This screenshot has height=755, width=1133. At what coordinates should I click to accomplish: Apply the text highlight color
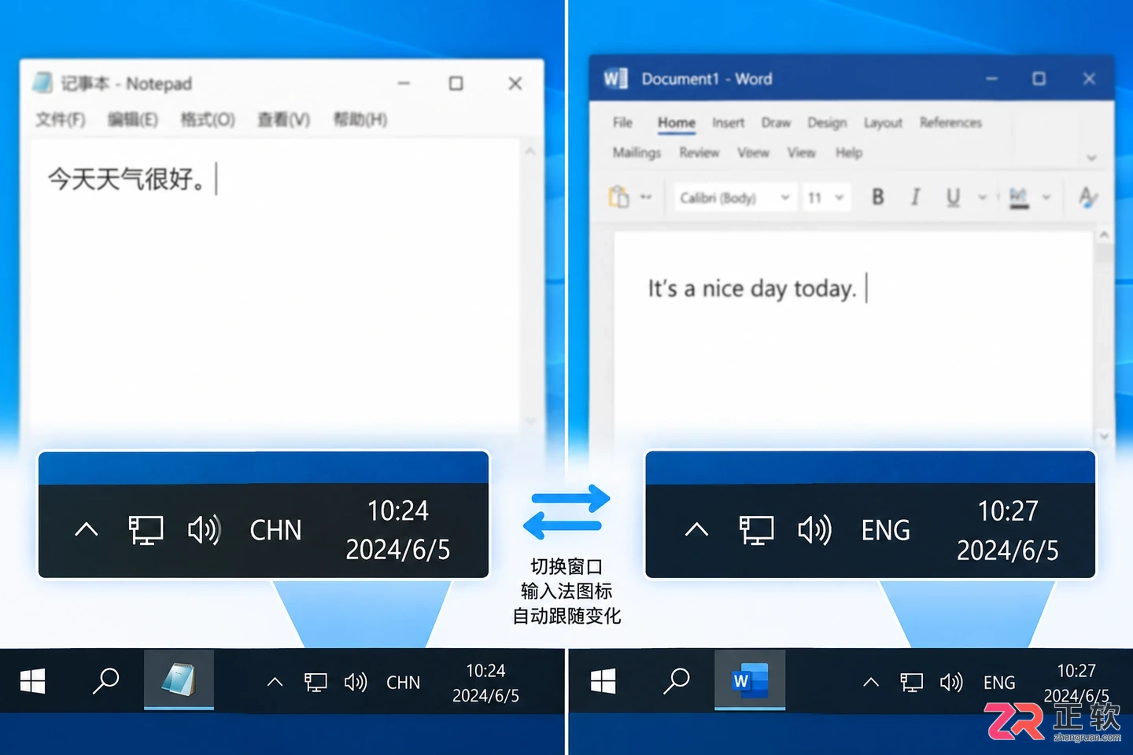point(1019,198)
